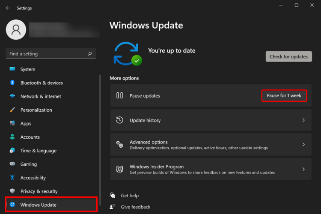Click the Time & language globe icon
Screen dimensions: 321x214
click(12, 150)
